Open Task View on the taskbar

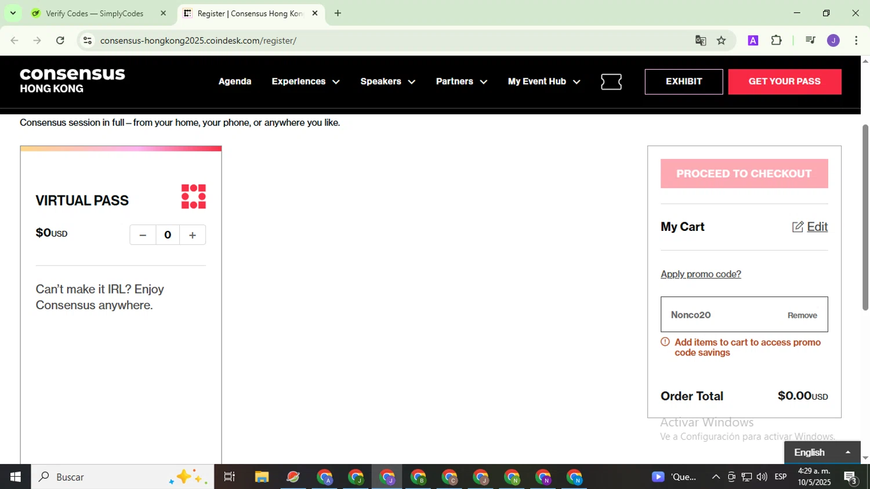[230, 477]
